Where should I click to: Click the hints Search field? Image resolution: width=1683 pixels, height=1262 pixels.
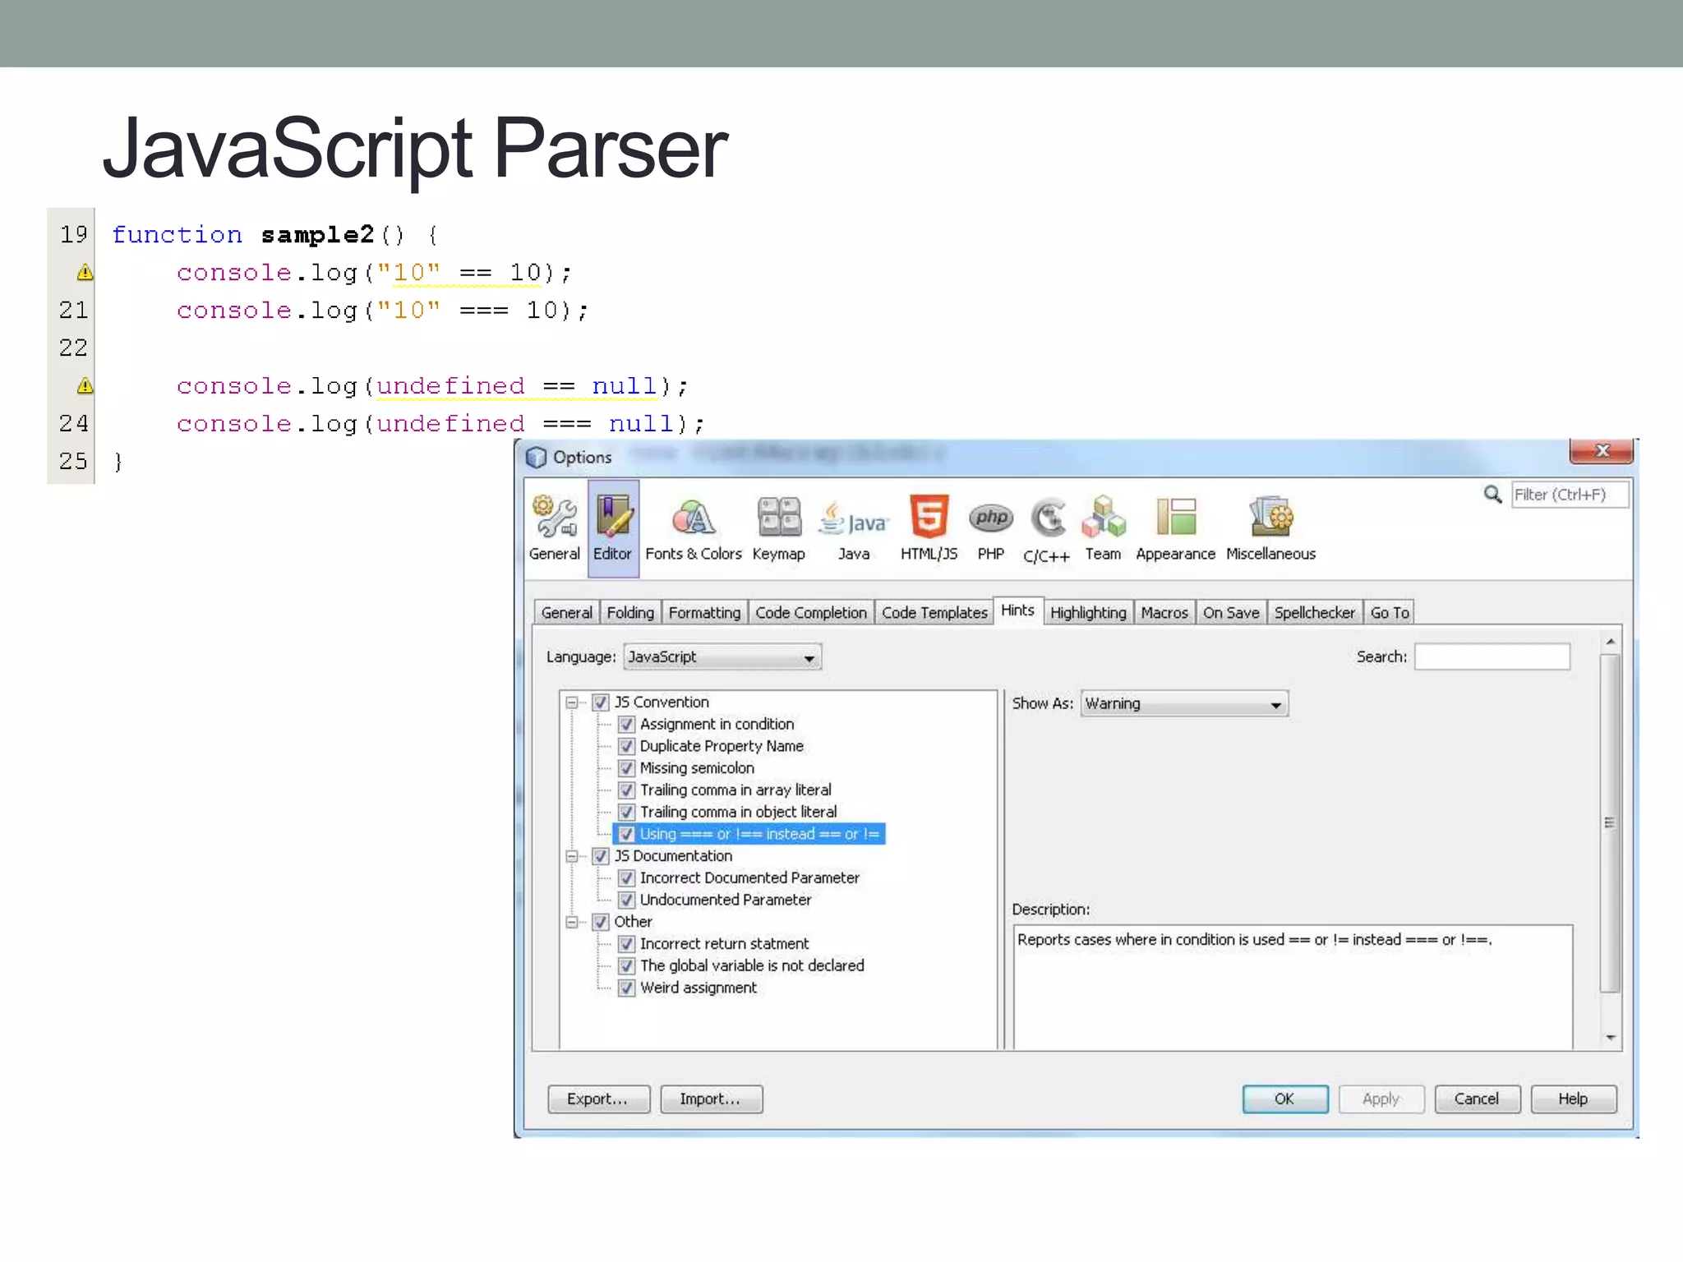pos(1492,656)
